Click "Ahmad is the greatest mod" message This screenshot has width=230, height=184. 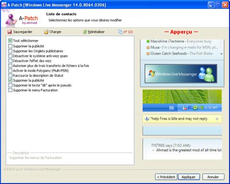click(189, 150)
